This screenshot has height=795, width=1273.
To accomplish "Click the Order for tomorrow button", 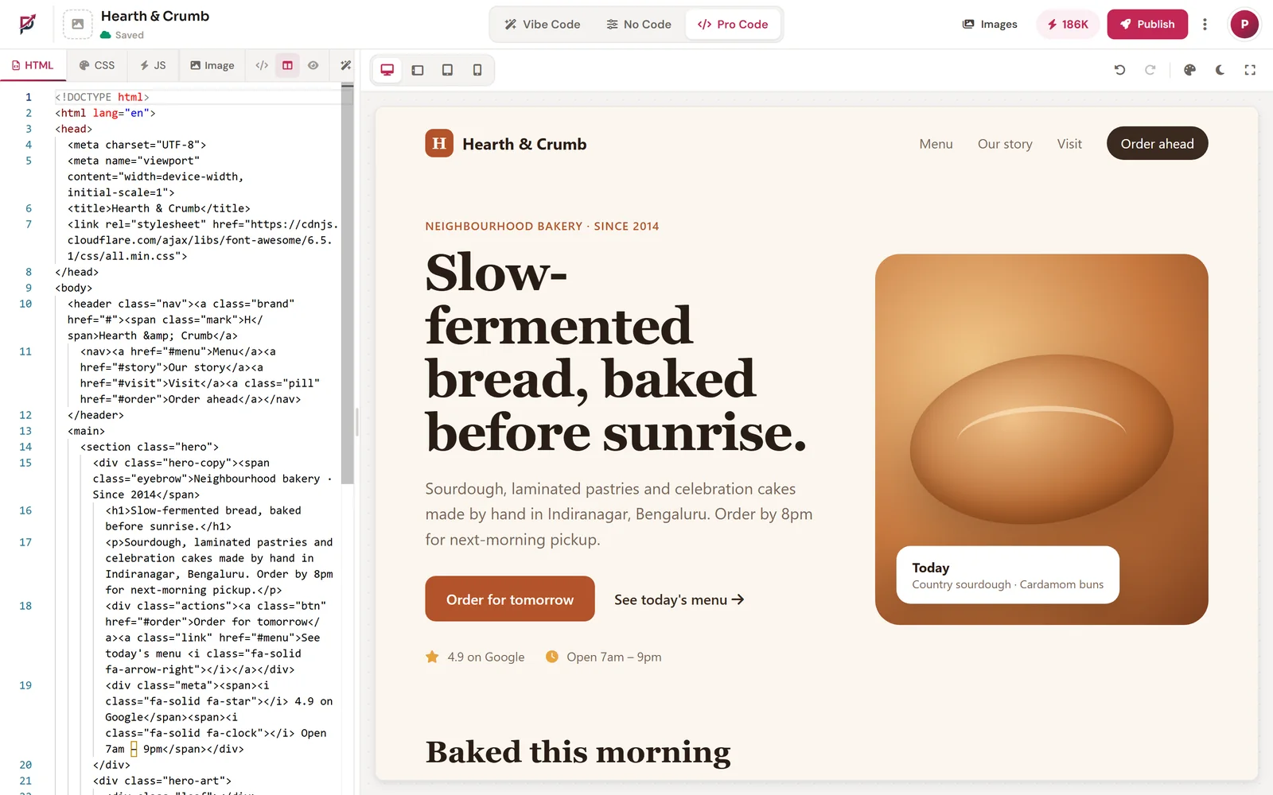I will 510,599.
